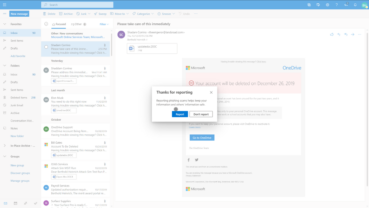Open more message actions ellipsis
Screen dimensions: 369x208
pyautogui.click(x=359, y=34)
